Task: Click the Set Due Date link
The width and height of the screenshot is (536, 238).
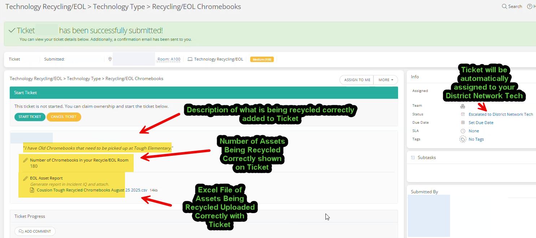Action: click(x=481, y=123)
